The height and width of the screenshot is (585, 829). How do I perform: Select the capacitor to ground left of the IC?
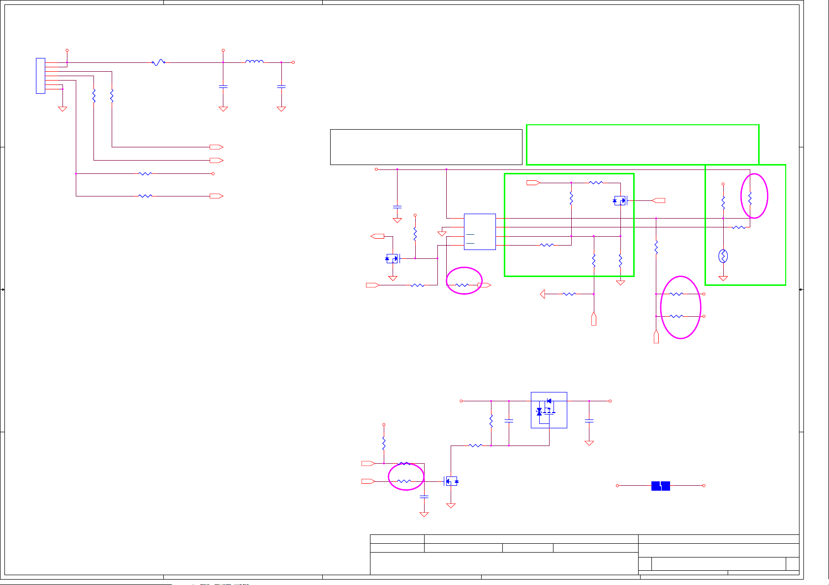pyautogui.click(x=397, y=207)
